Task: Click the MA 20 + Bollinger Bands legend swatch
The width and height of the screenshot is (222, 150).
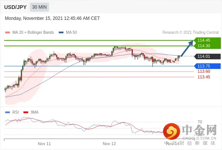Action: (x=8, y=33)
